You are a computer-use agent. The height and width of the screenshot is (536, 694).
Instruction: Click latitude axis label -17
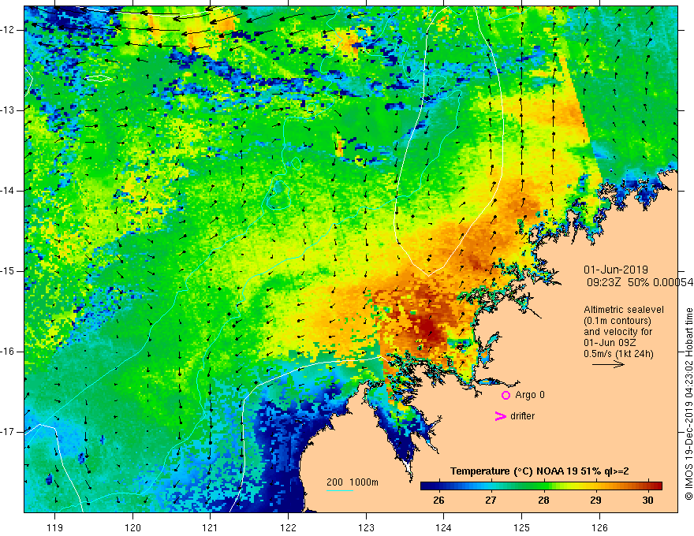click(8, 432)
